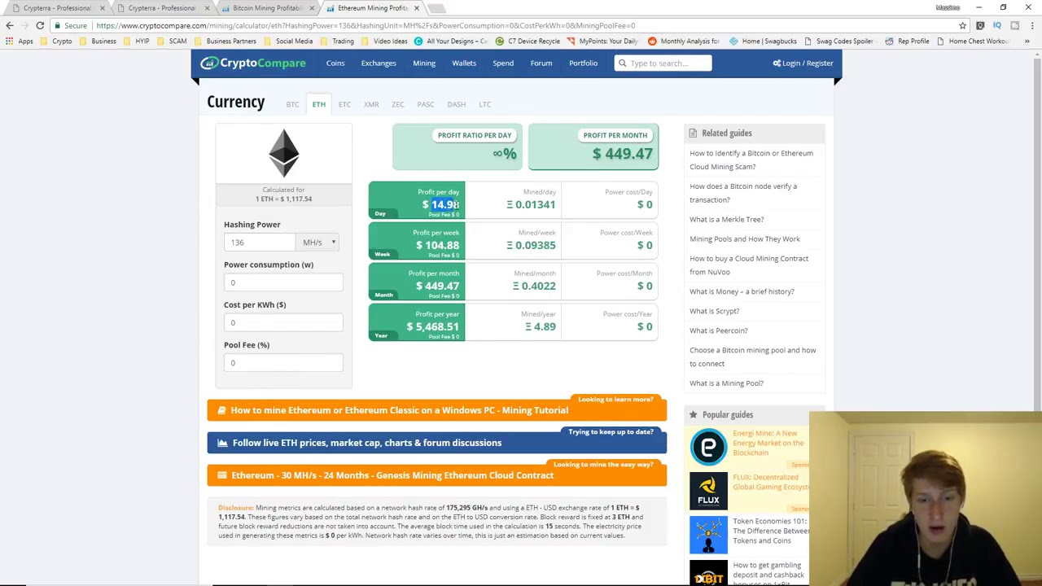This screenshot has width=1042, height=586.
Task: Select the ZEC currency tab
Action: 397,104
